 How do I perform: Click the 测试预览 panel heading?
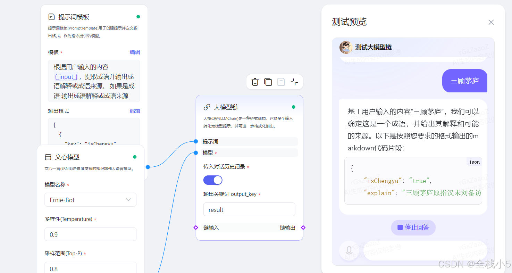click(x=349, y=22)
